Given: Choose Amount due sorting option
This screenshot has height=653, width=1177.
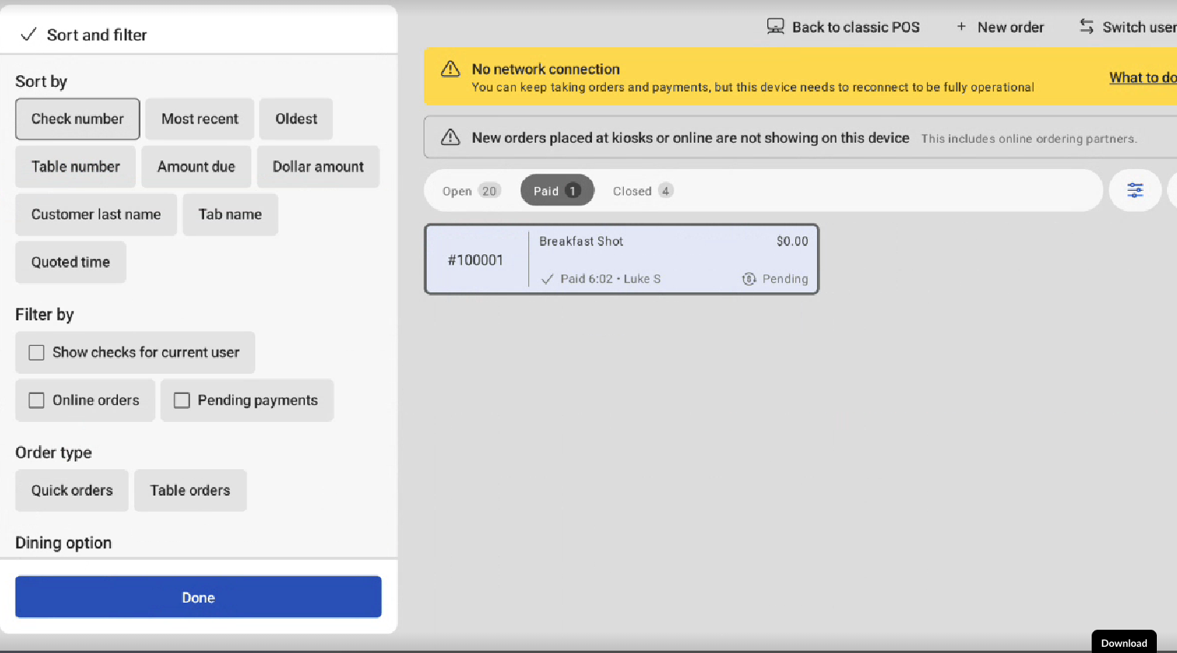Looking at the screenshot, I should point(196,167).
